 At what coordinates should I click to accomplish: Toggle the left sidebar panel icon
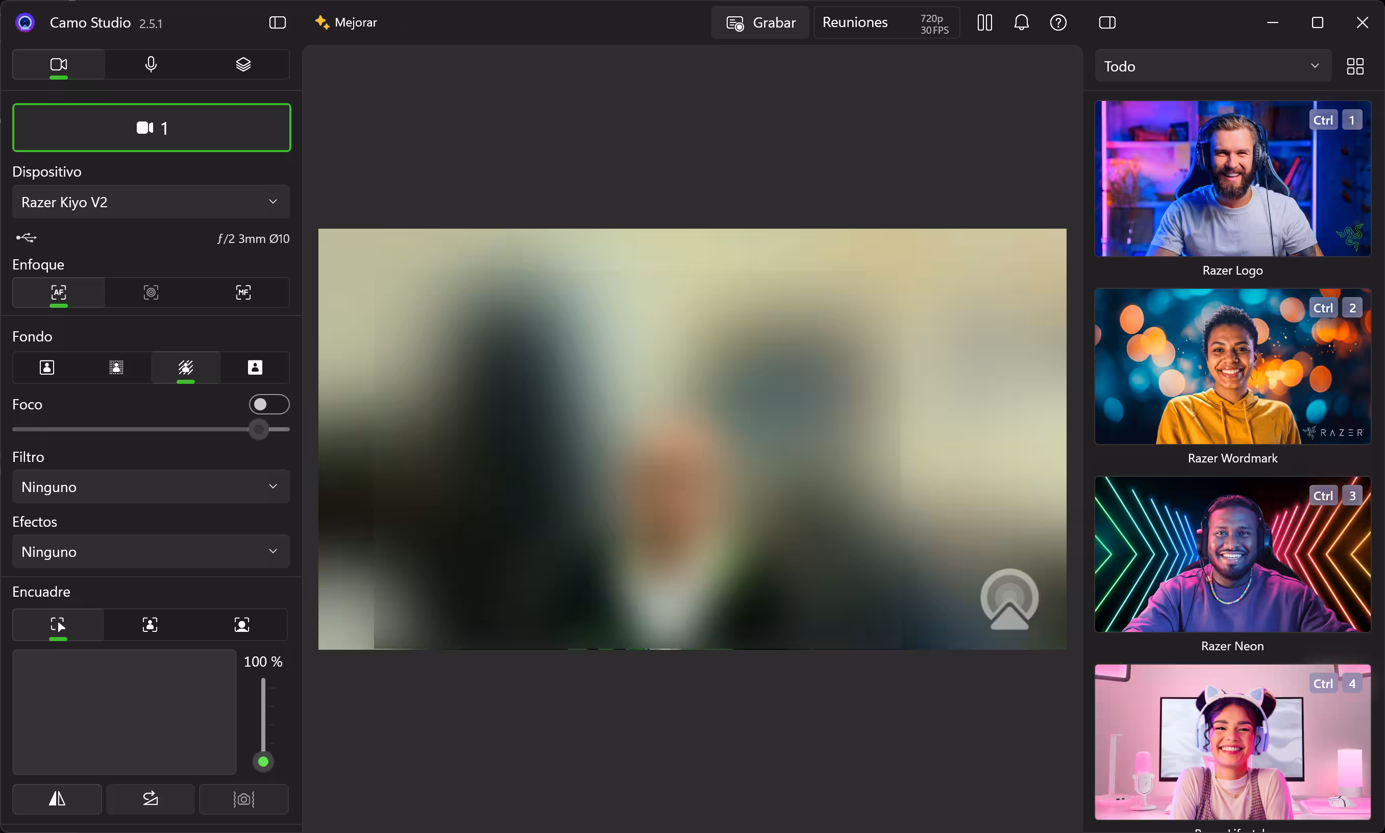[277, 22]
